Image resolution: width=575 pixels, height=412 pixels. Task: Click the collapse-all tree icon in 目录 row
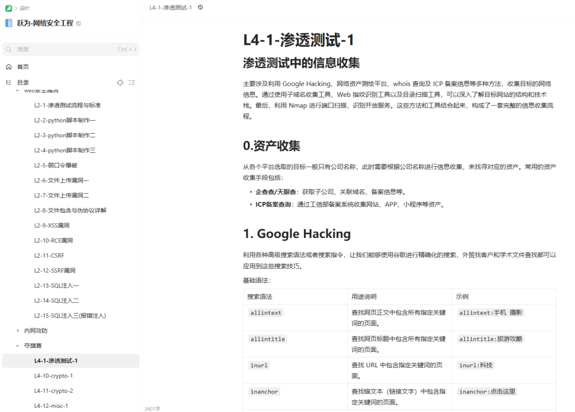pos(132,83)
